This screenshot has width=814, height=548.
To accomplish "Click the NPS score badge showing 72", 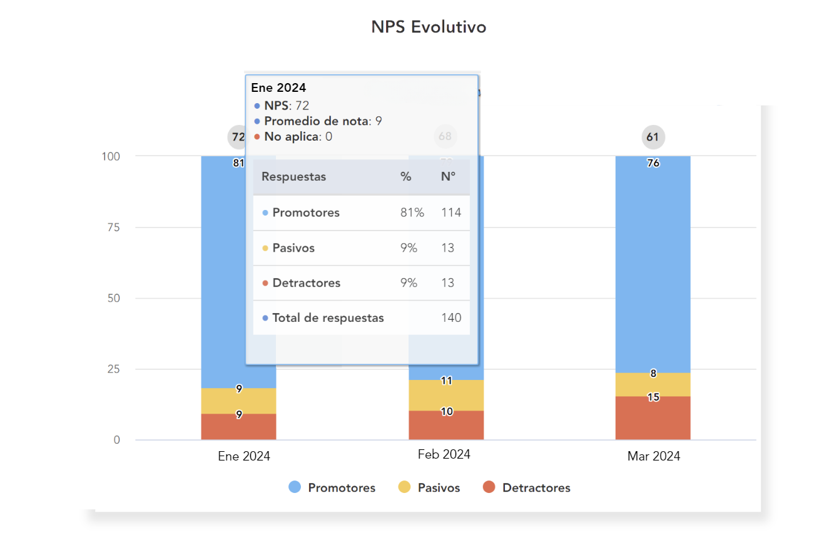I will pyautogui.click(x=237, y=137).
